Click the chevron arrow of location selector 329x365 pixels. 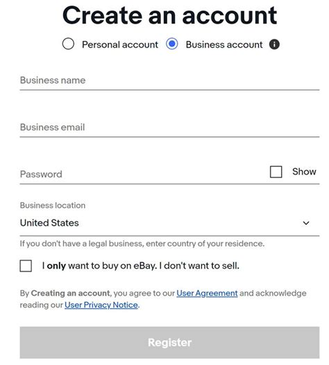tap(306, 223)
